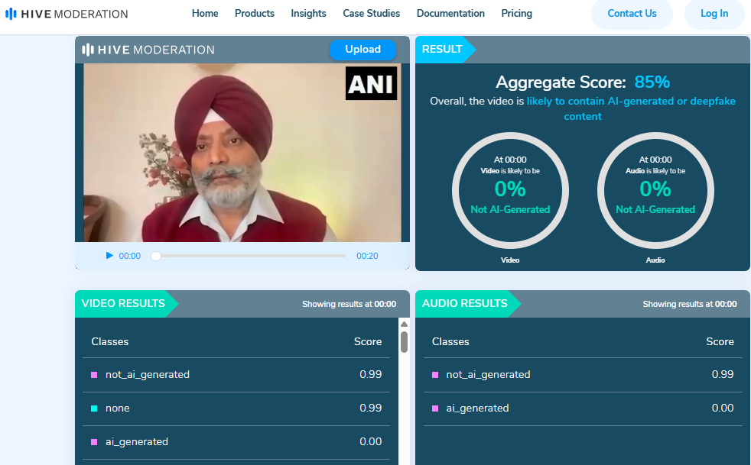Click the Upload button
Screen dimensions: 751x465
[362, 50]
